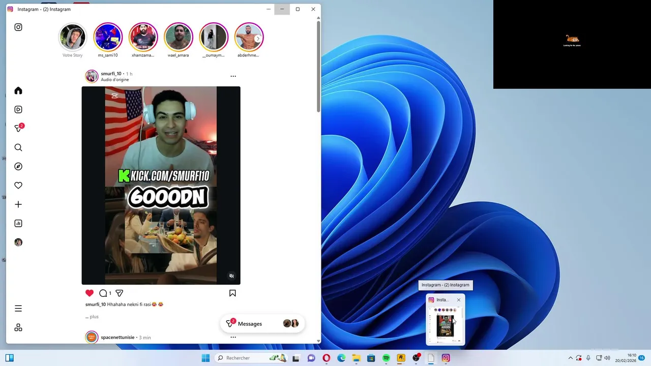Open the spacenettunisie avatar
This screenshot has height=366, width=651.
(92, 338)
